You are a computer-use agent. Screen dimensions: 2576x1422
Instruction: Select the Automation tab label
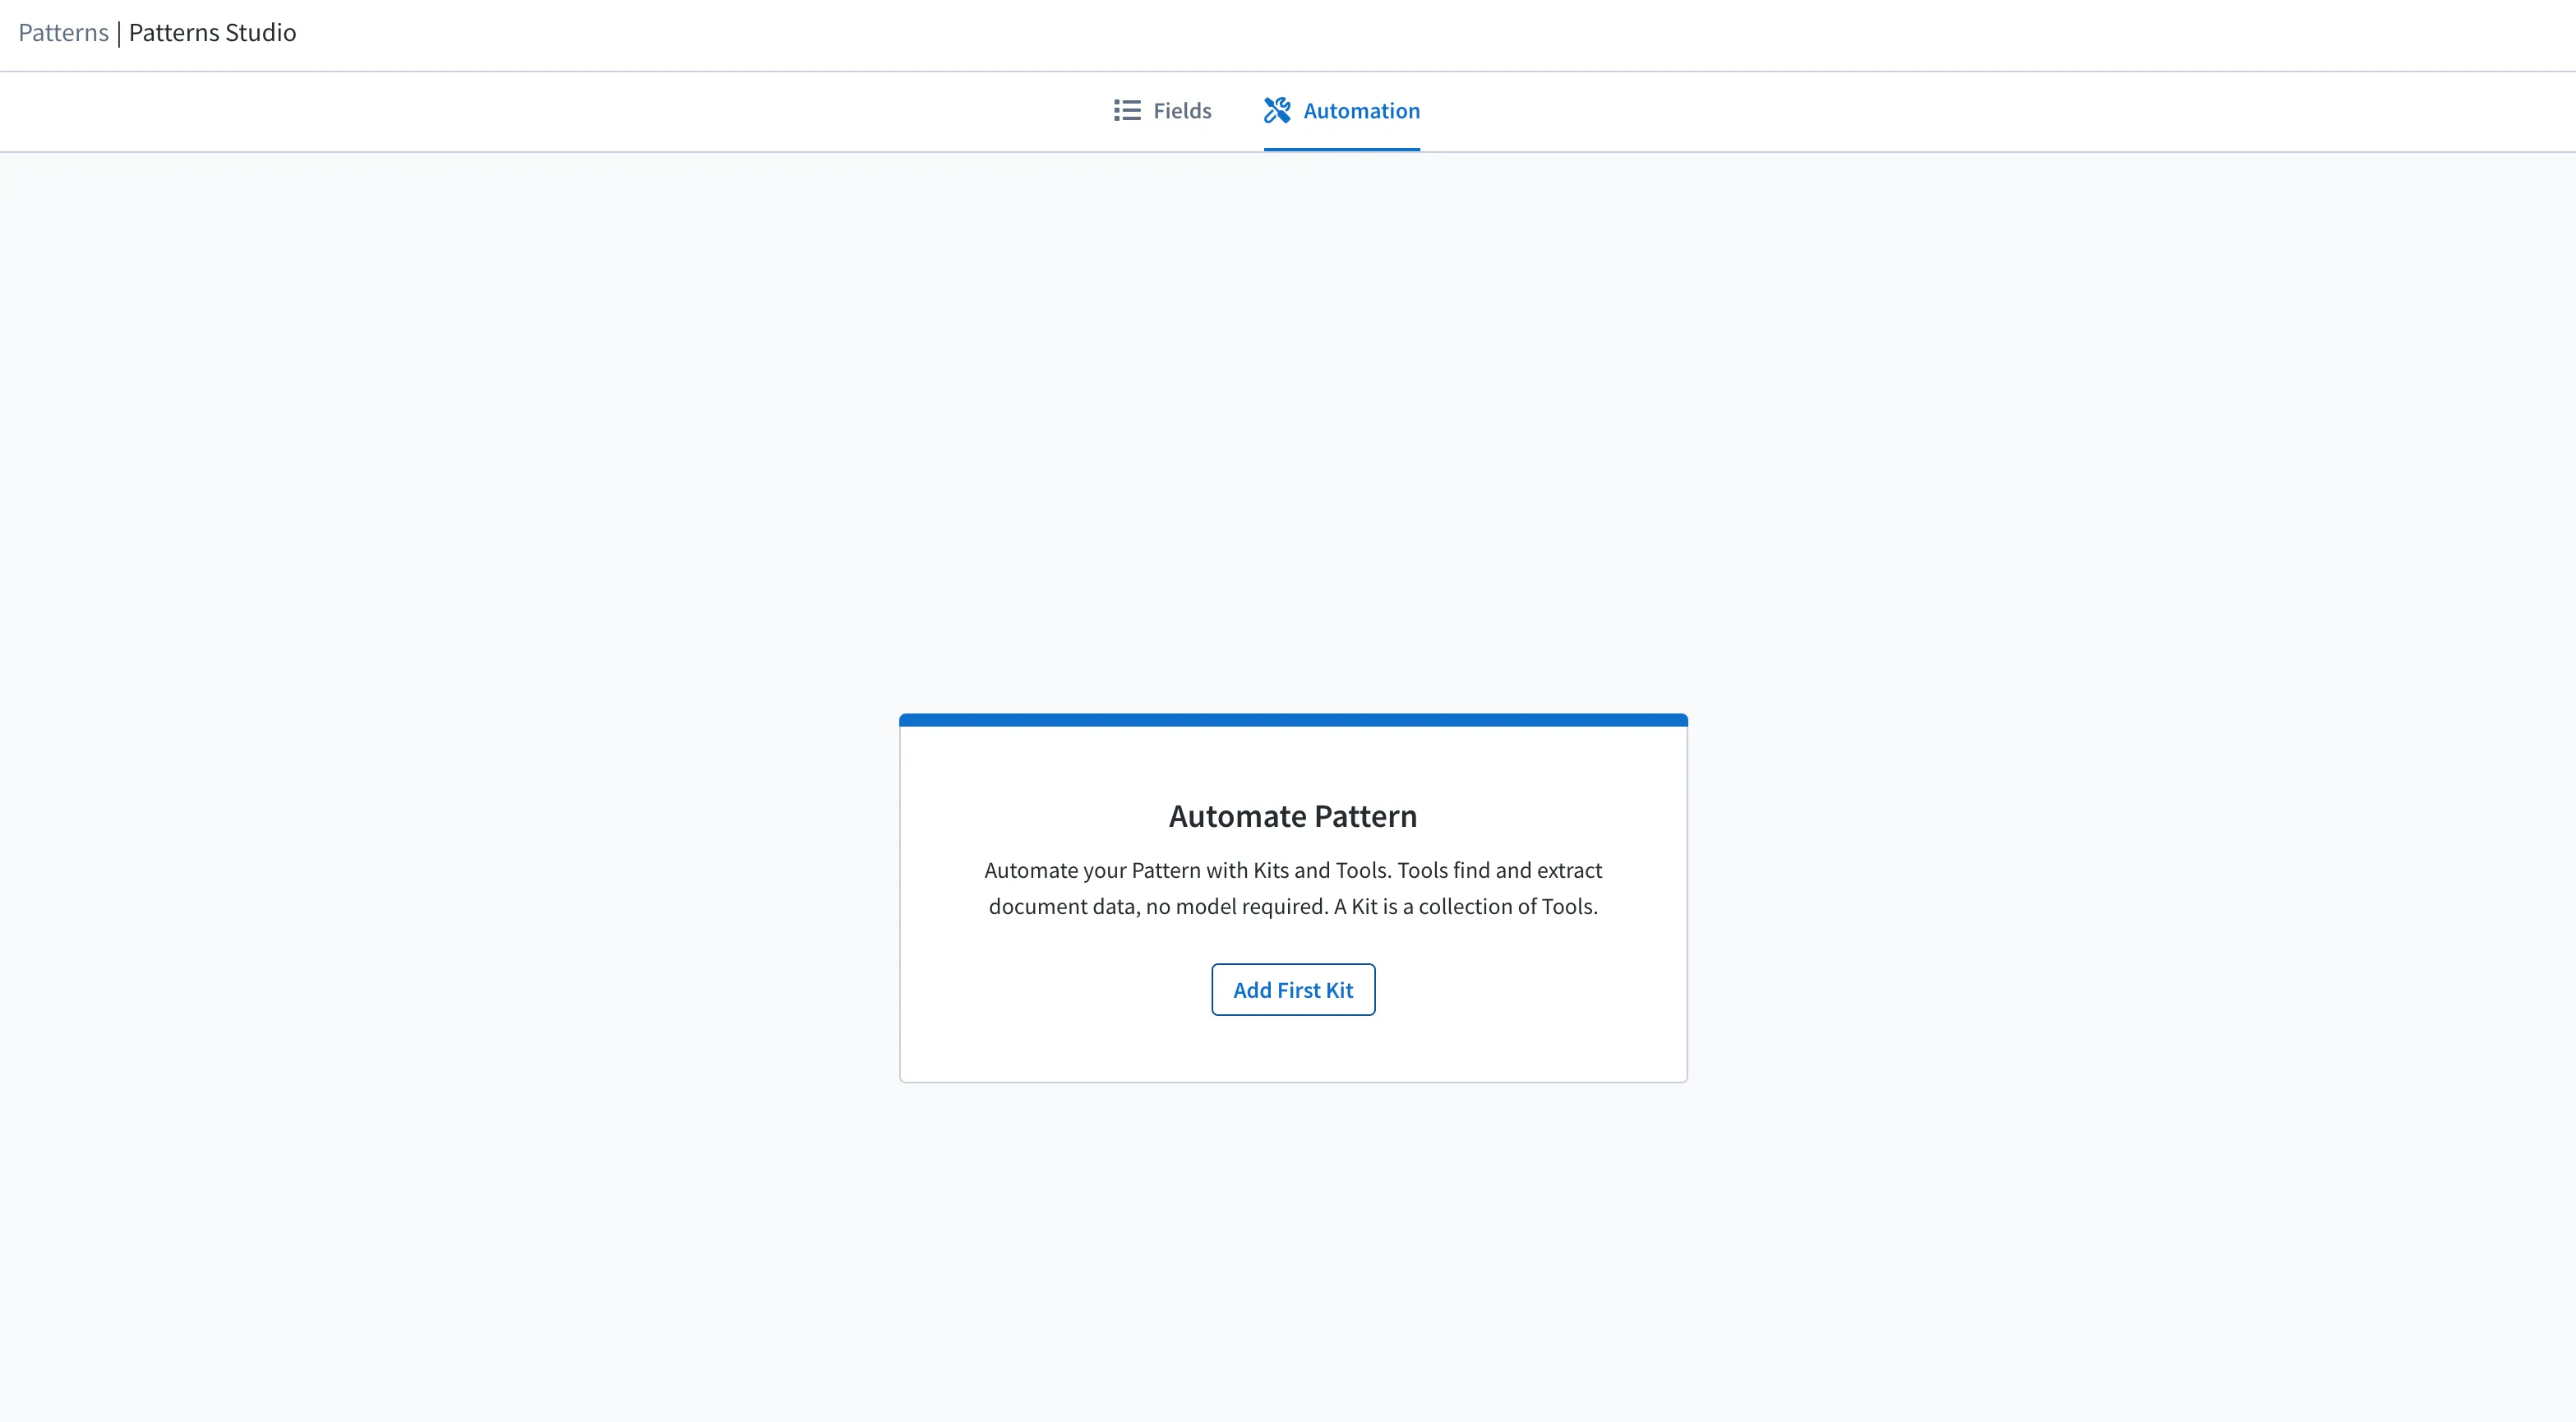[x=1361, y=111]
